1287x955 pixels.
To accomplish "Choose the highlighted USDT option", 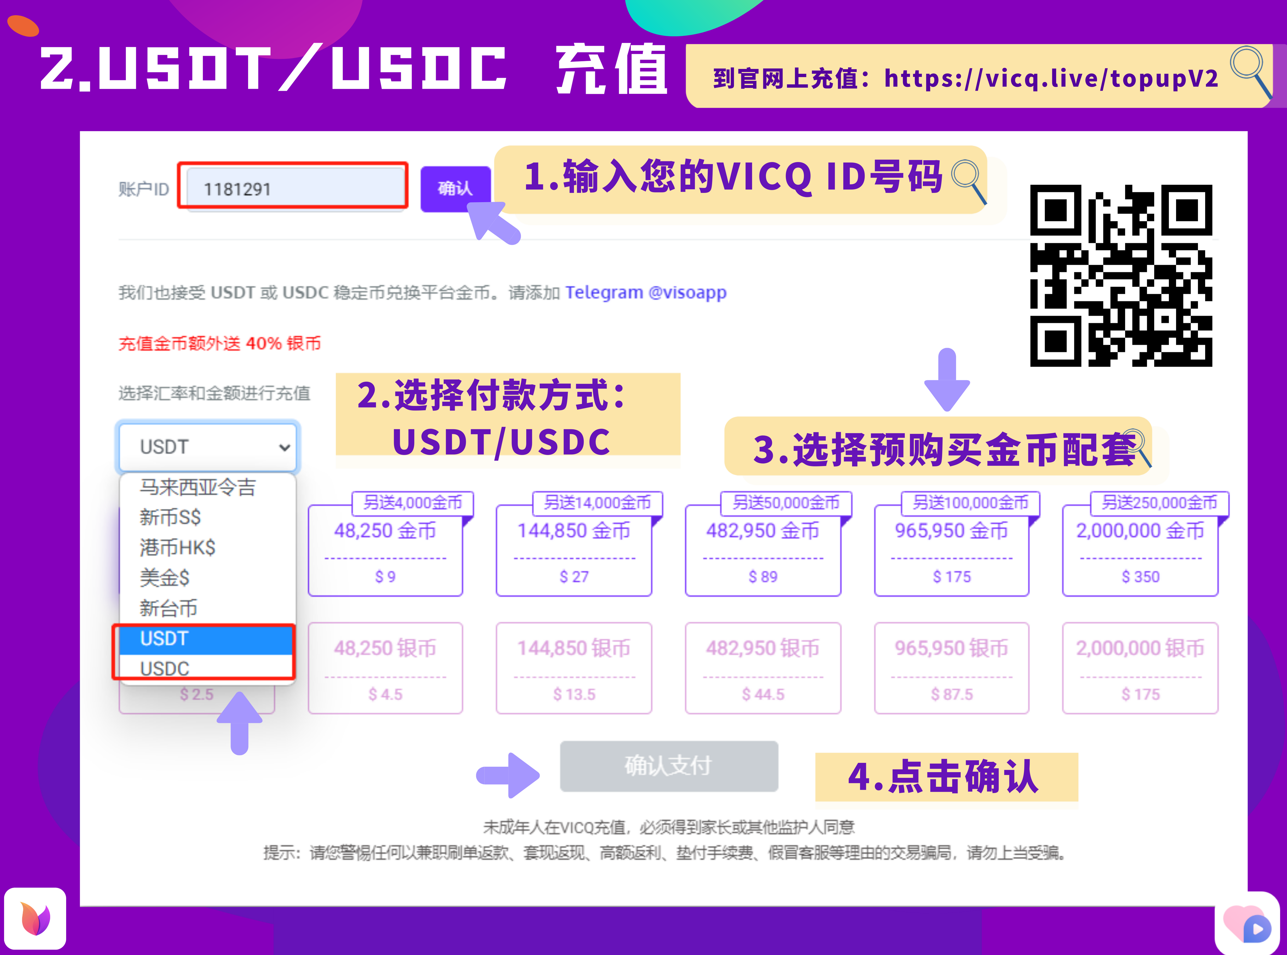I will tap(206, 639).
